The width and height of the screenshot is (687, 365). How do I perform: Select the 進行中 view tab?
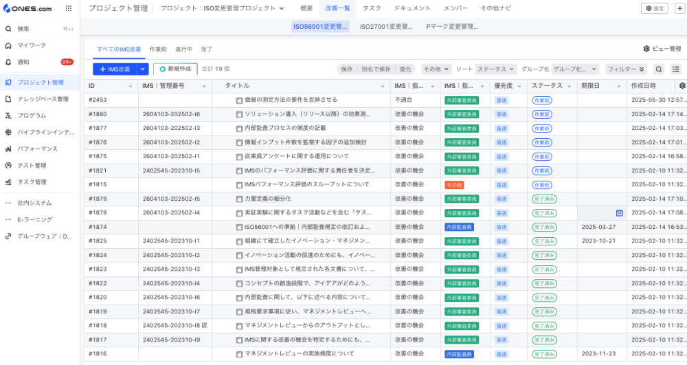point(183,49)
